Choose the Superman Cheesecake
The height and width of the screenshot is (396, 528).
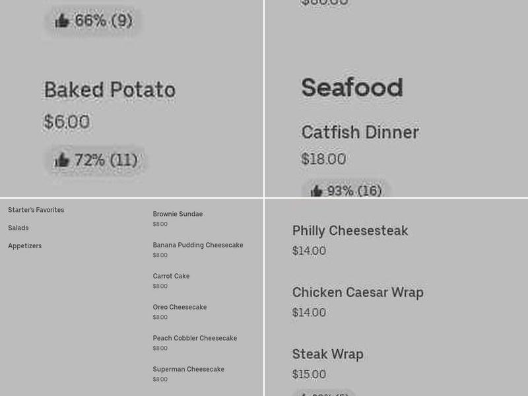coord(189,369)
